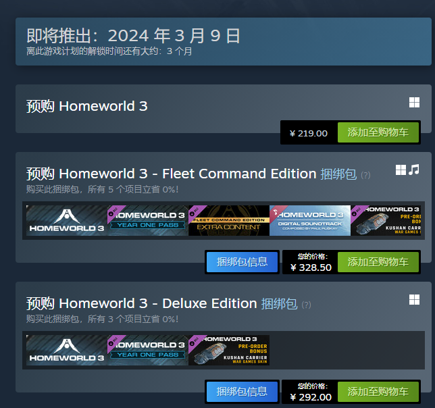Click the (?) help icon beside Fleet Command bundle
The image size is (435, 408).
coord(365,175)
